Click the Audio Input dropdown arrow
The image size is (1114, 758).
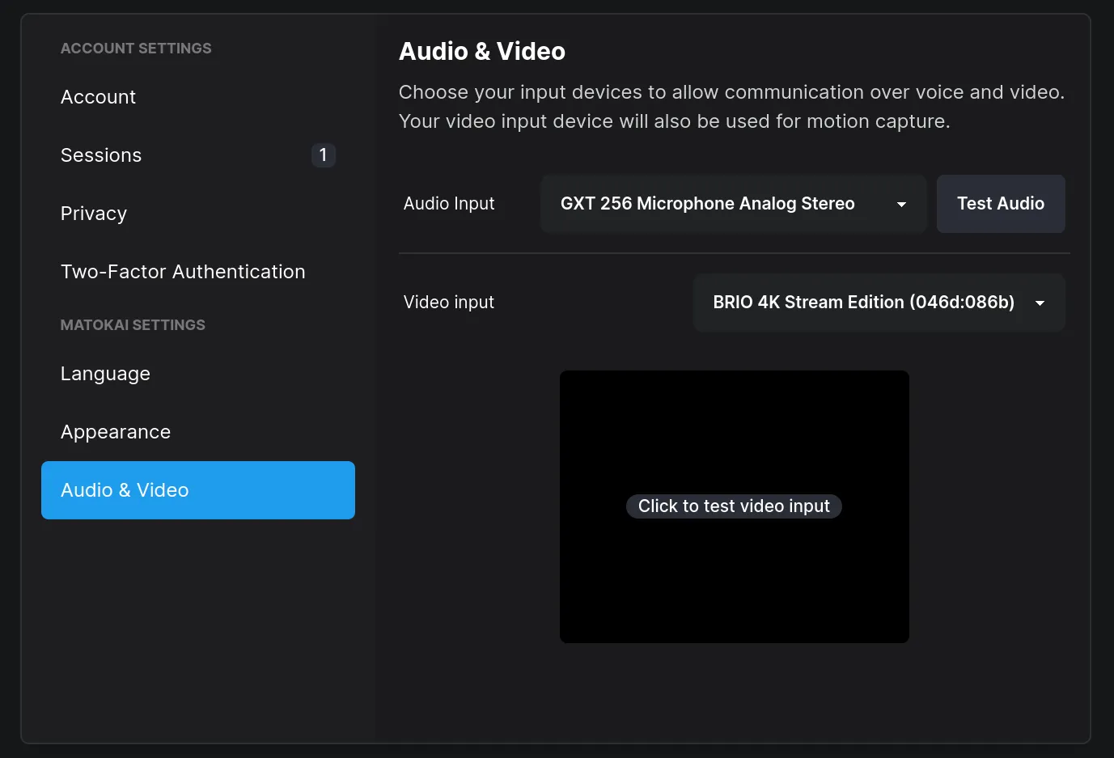(x=901, y=205)
